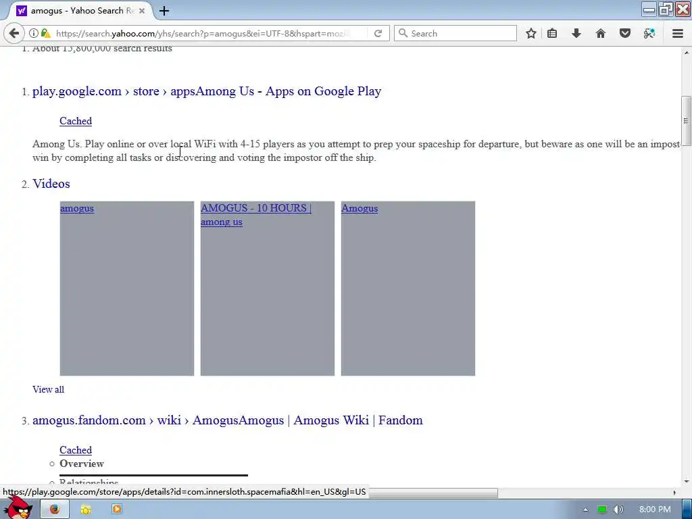This screenshot has height=519, width=692.
Task: Click Firefox icon in the taskbar
Action: [55, 510]
